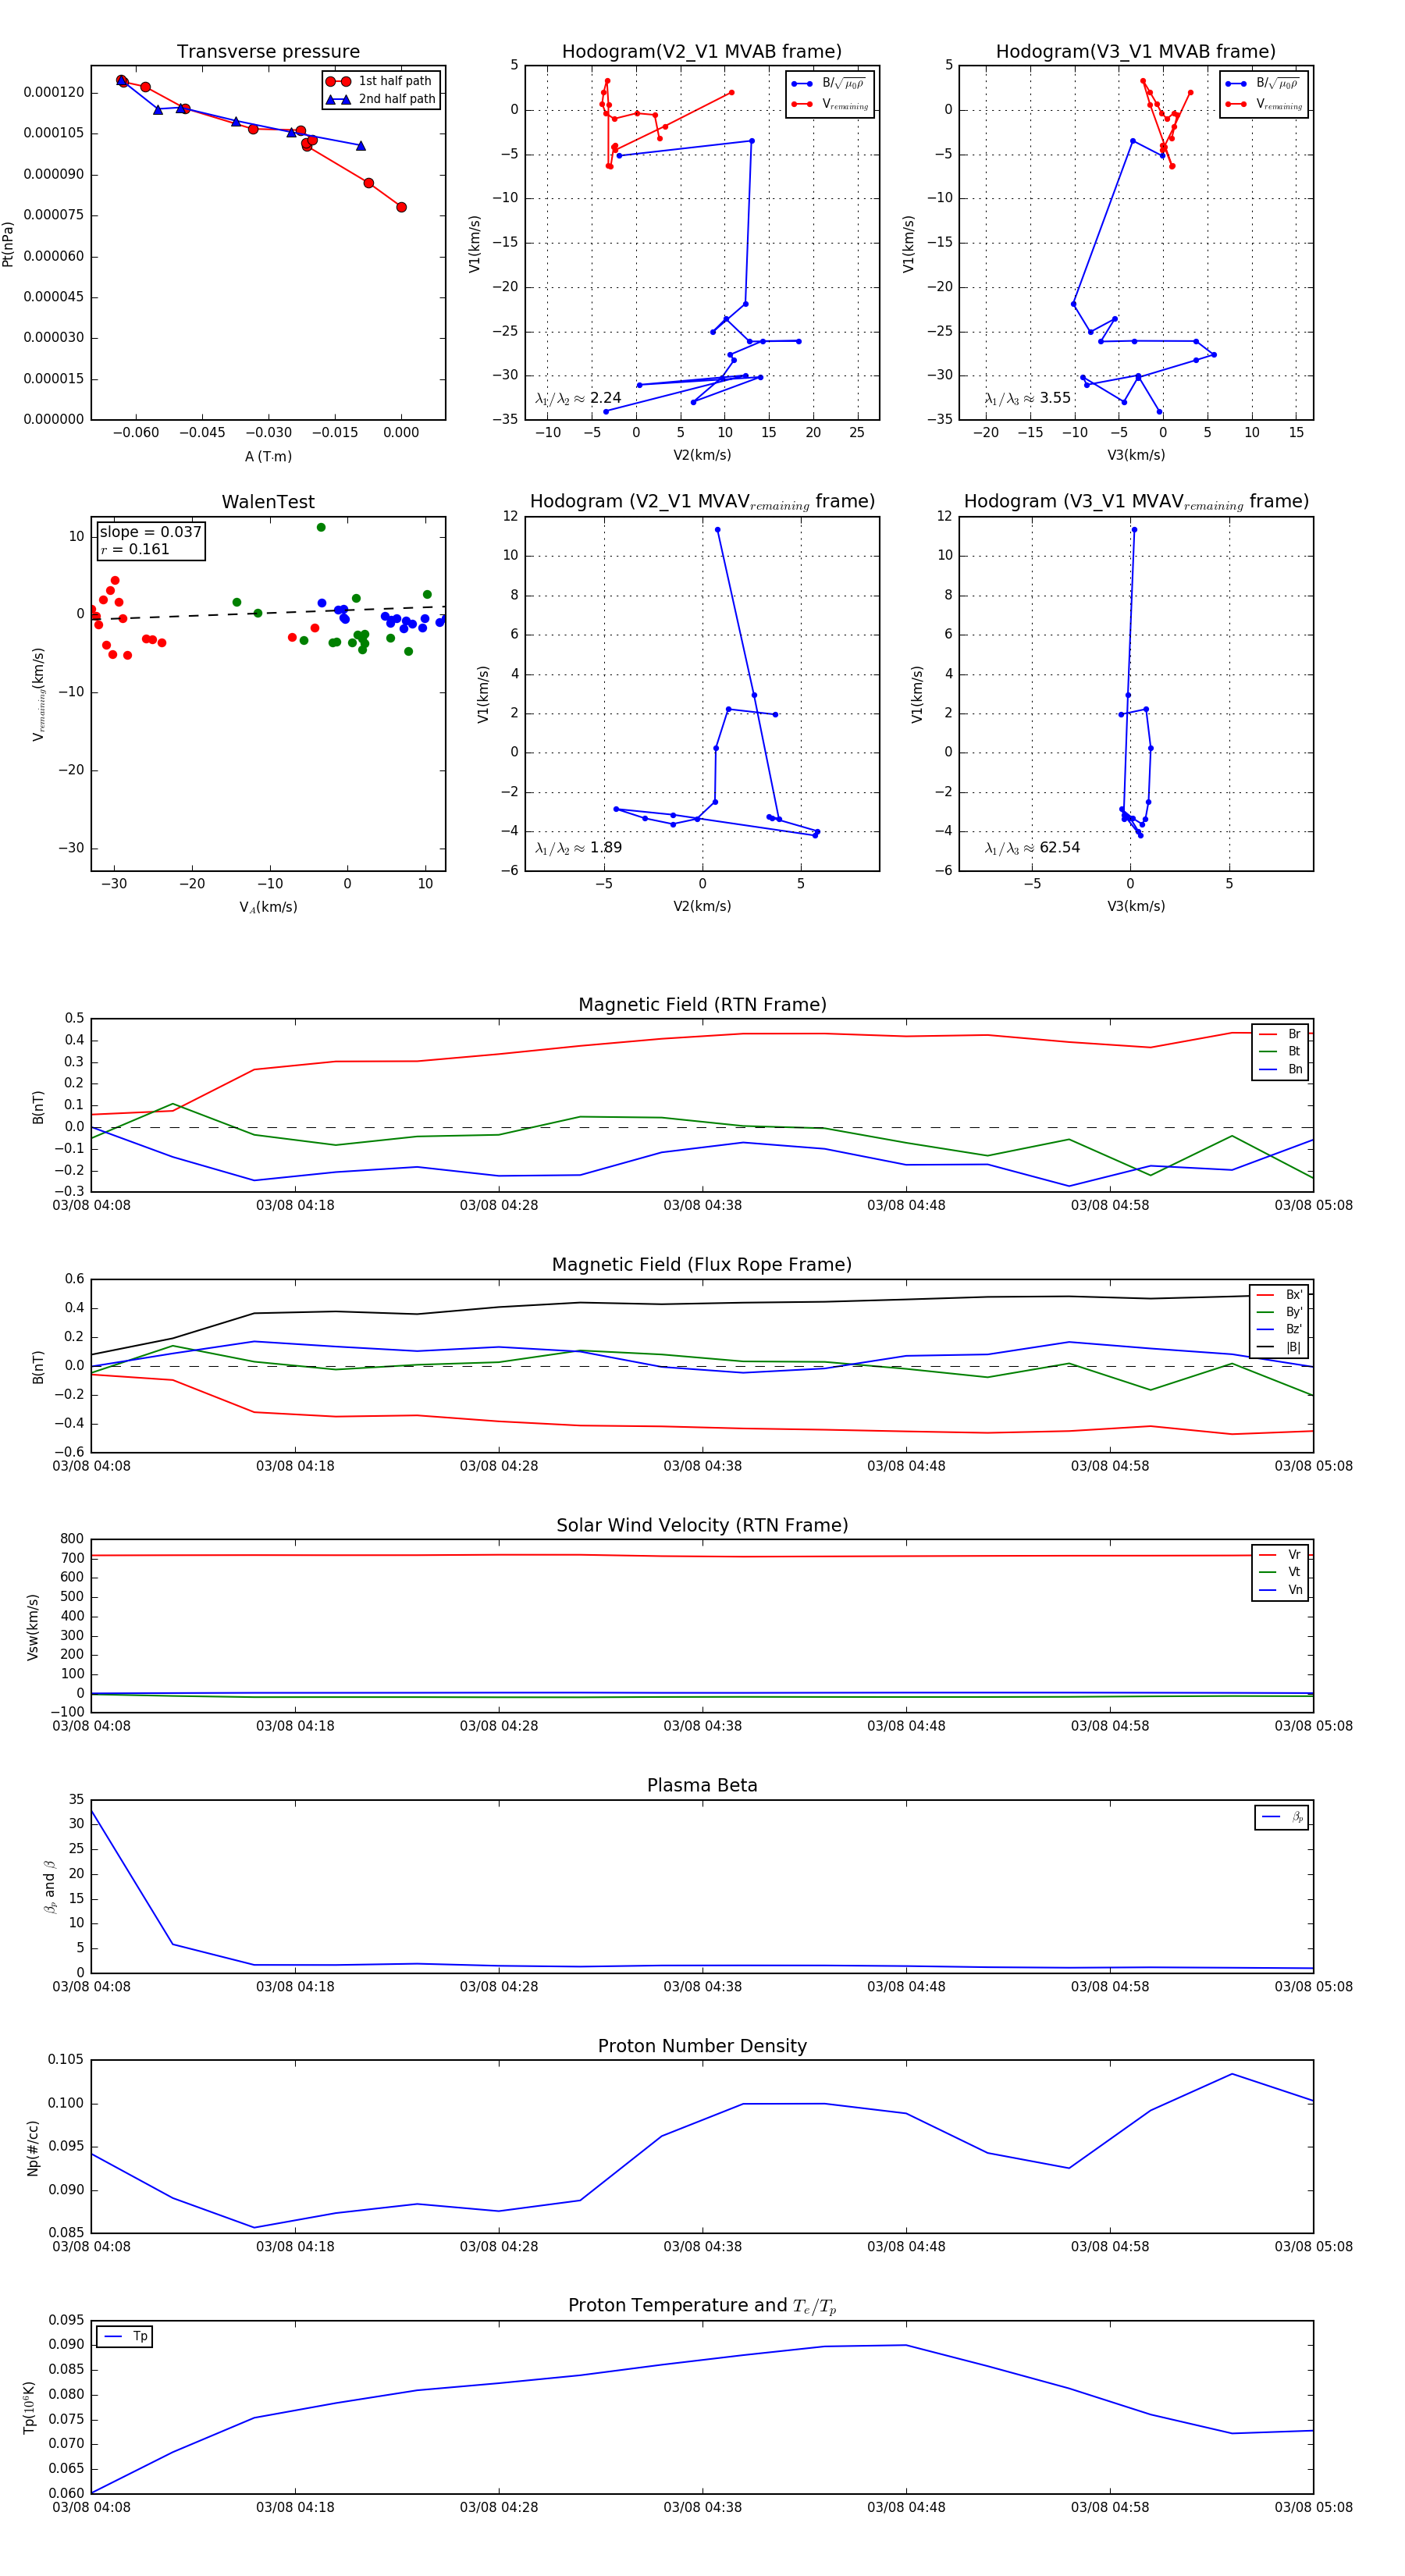Click the 'Hodogram(V3_V1 MVAB frame)' title
Screen dimensions: 1405x2576
[1136, 51]
